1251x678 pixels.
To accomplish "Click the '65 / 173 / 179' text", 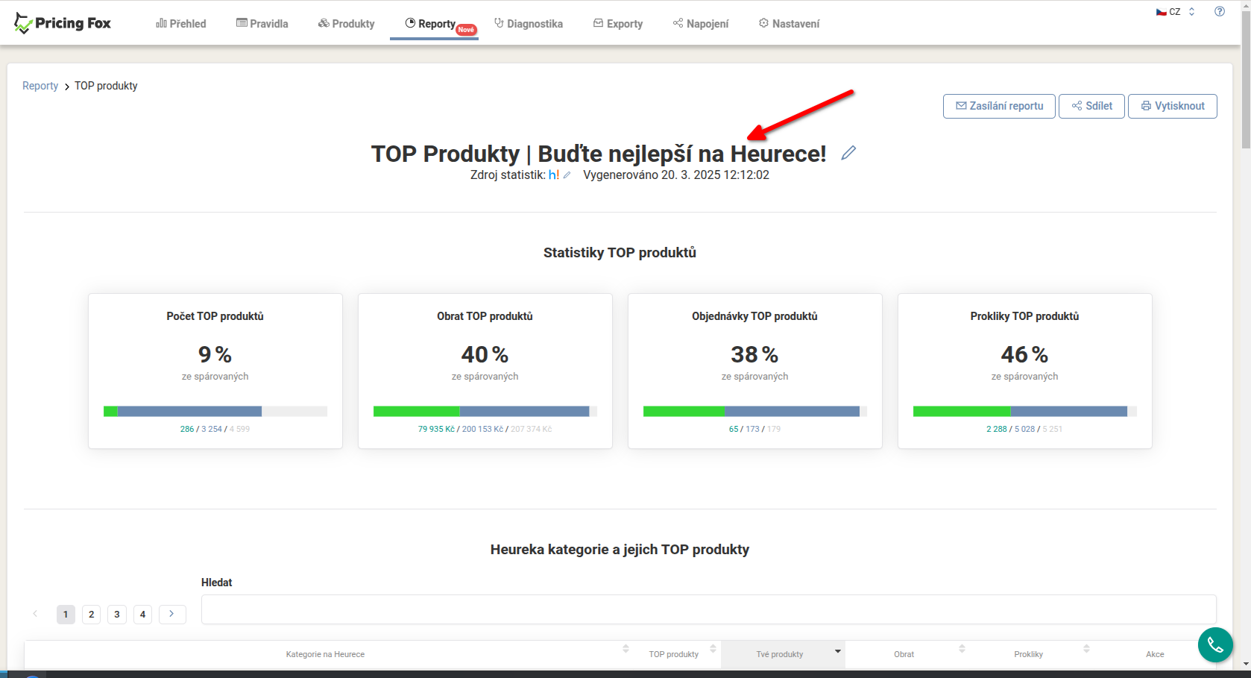I will 755,429.
